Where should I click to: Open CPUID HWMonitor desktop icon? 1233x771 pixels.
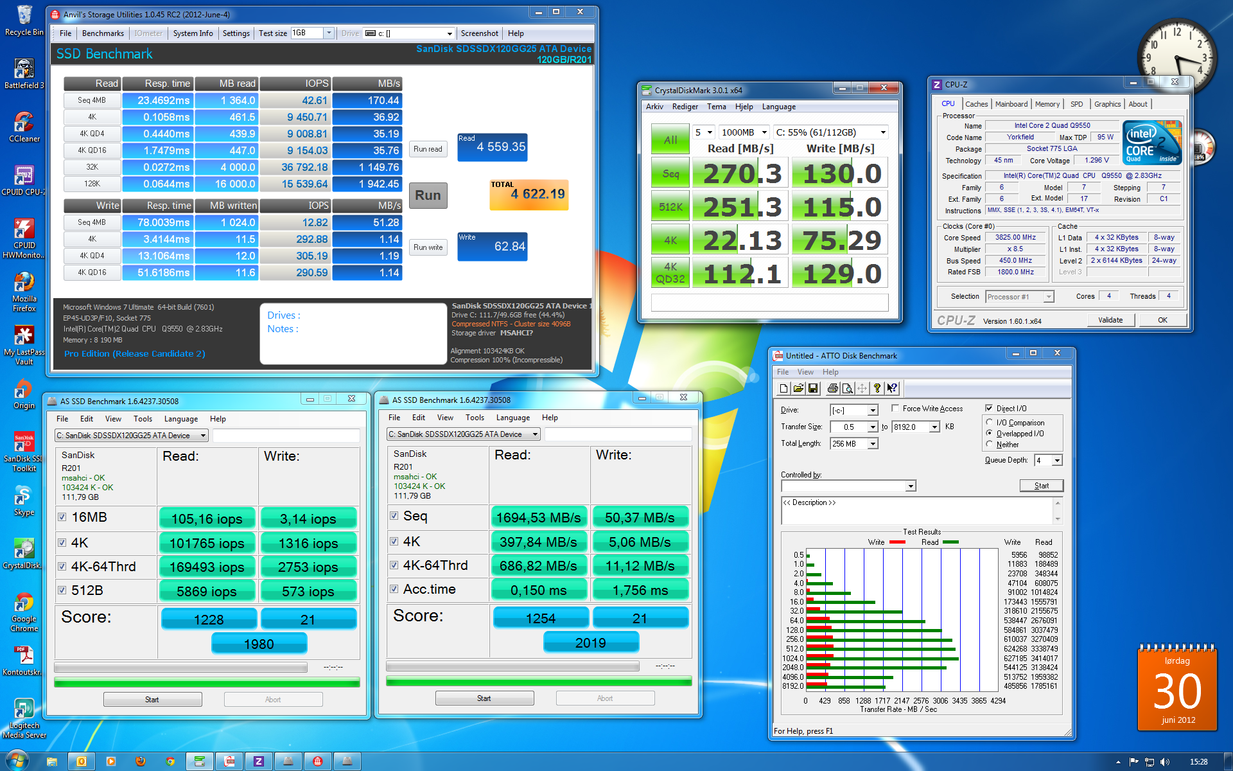pyautogui.click(x=24, y=238)
